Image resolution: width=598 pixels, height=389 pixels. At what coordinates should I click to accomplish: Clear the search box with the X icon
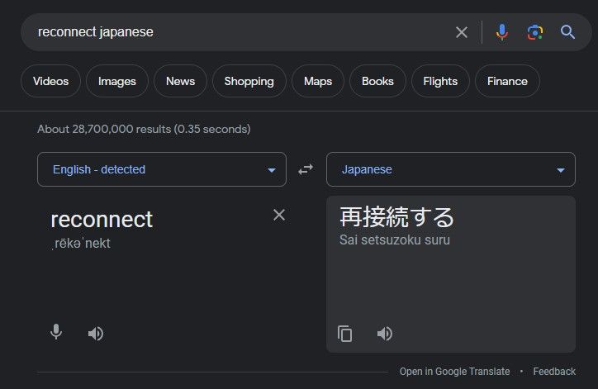(462, 32)
